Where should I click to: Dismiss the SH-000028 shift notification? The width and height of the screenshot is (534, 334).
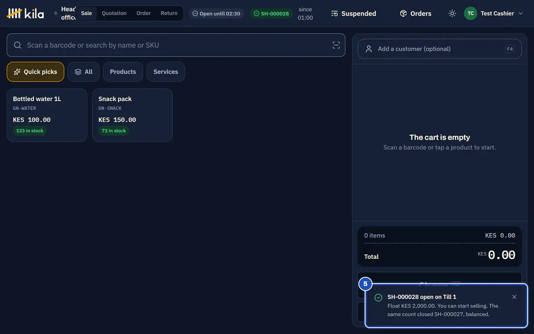[x=514, y=297]
